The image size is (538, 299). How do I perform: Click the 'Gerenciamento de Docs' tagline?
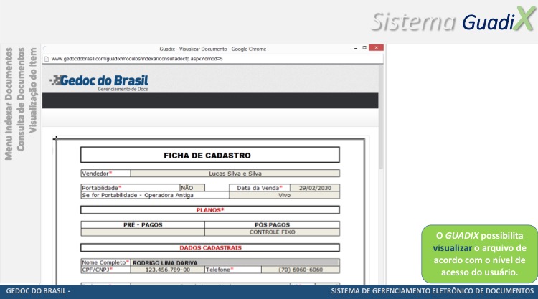click(123, 89)
